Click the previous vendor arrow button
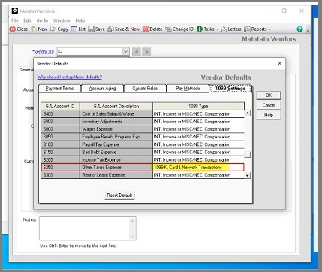This screenshot has height=272, width=322. click(x=137, y=52)
